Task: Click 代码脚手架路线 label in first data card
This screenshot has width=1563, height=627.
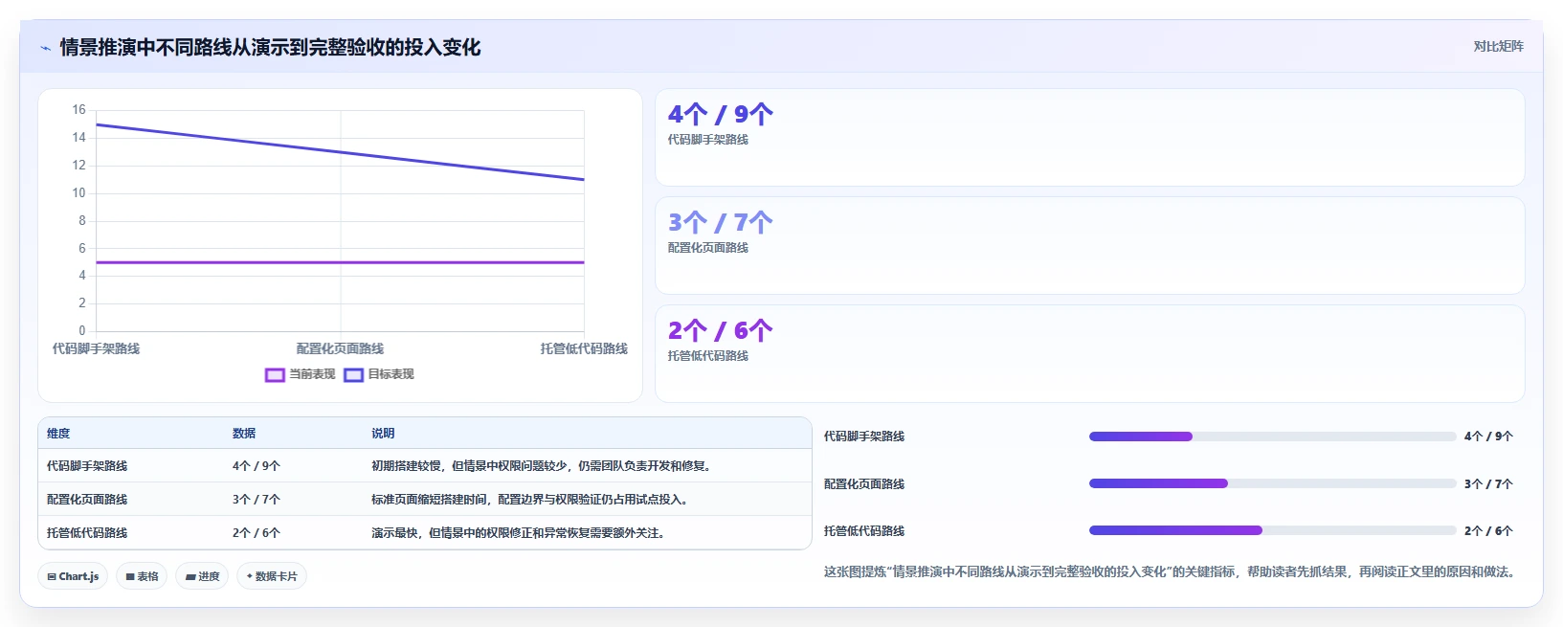Action: [708, 140]
